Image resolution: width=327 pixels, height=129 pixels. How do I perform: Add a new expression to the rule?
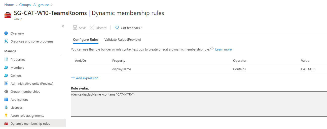coord(85,78)
